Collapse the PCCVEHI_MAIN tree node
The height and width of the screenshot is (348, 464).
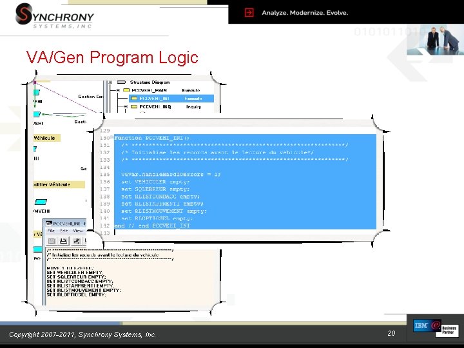click(118, 90)
